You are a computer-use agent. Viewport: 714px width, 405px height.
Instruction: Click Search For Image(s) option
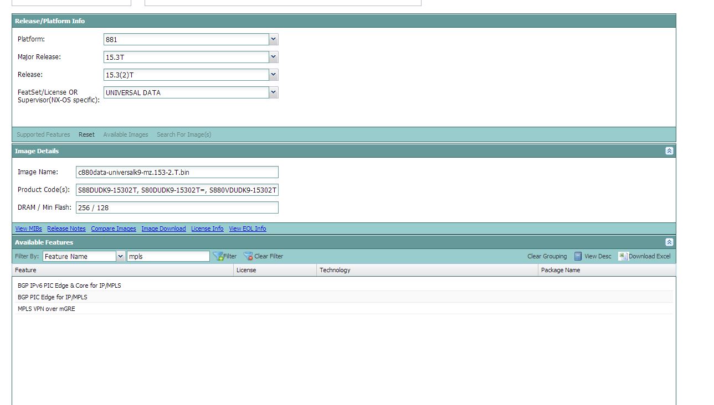click(x=184, y=134)
